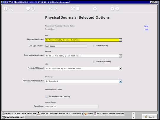
Task: Enable the Auto KPI (Machine) checkbox
Action: coord(94,62)
